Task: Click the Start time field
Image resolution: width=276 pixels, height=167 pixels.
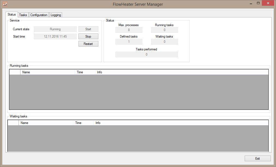Action: click(55, 37)
